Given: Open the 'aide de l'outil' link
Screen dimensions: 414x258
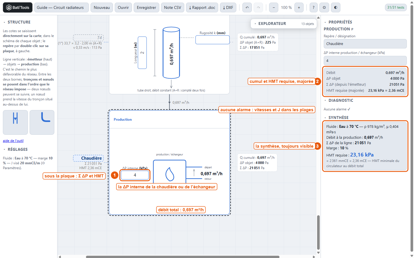Looking at the screenshot, I should [x=13, y=141].
